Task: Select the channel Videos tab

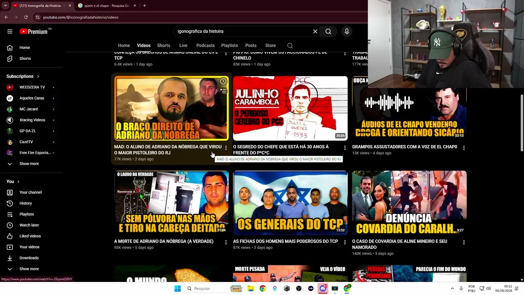Action: (144, 45)
